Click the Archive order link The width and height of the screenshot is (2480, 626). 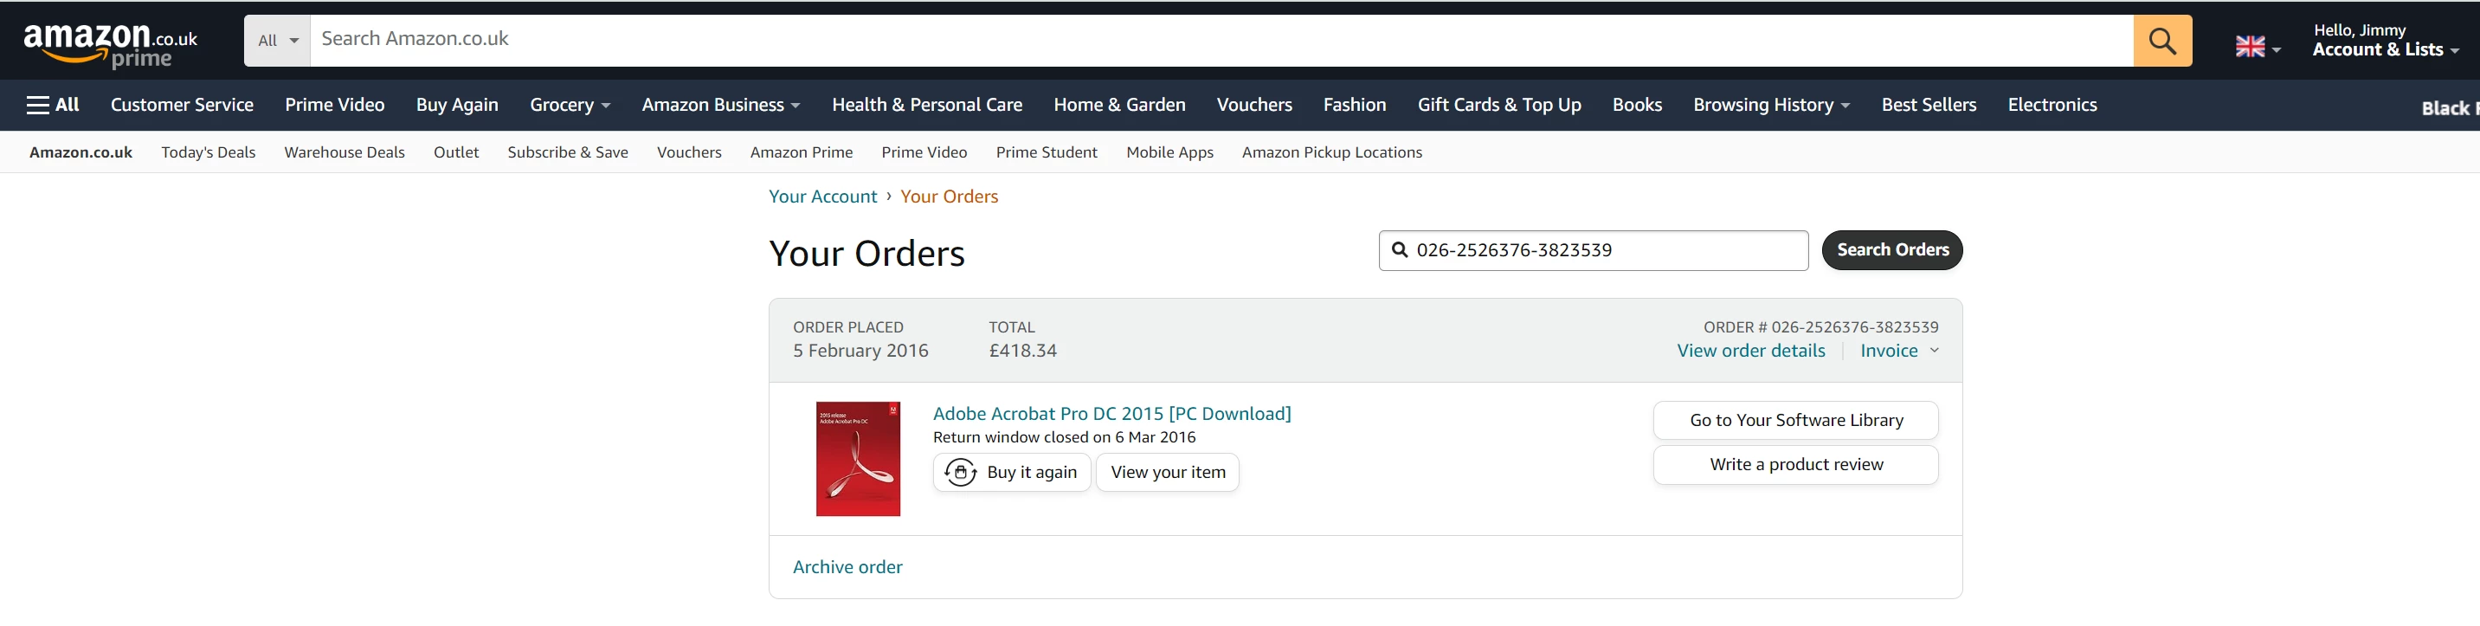(x=847, y=567)
